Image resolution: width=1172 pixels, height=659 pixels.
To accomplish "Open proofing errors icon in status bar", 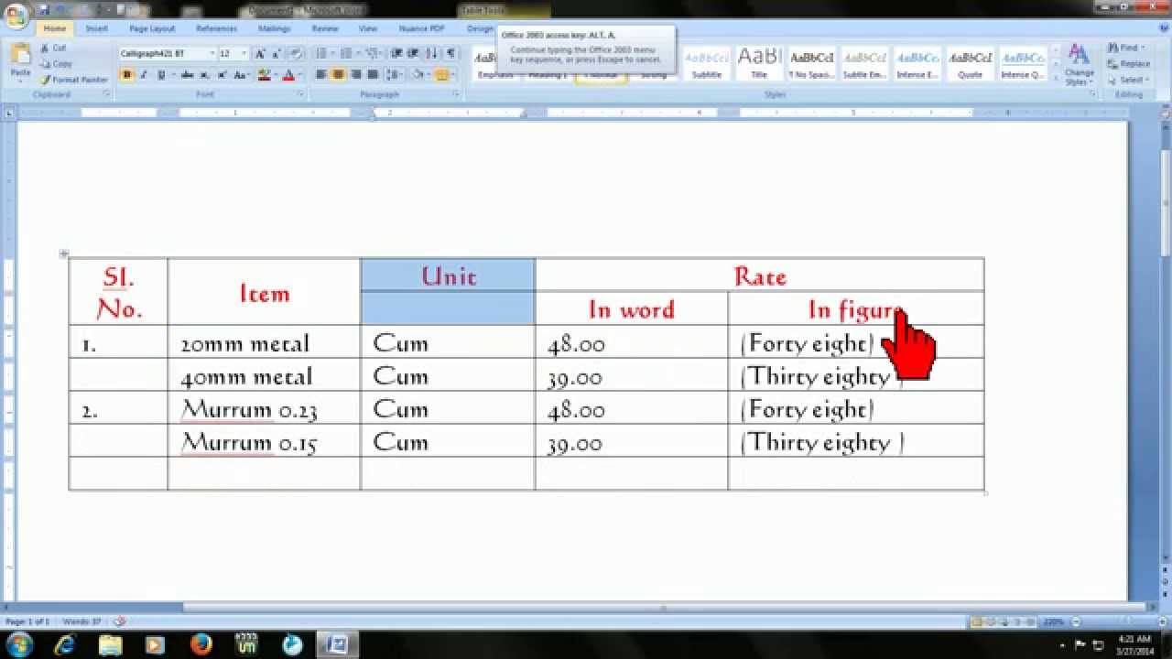I will pyautogui.click(x=119, y=621).
